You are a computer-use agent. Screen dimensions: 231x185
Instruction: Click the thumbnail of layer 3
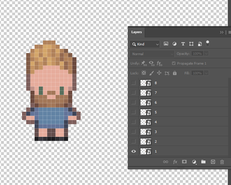(x=145, y=132)
